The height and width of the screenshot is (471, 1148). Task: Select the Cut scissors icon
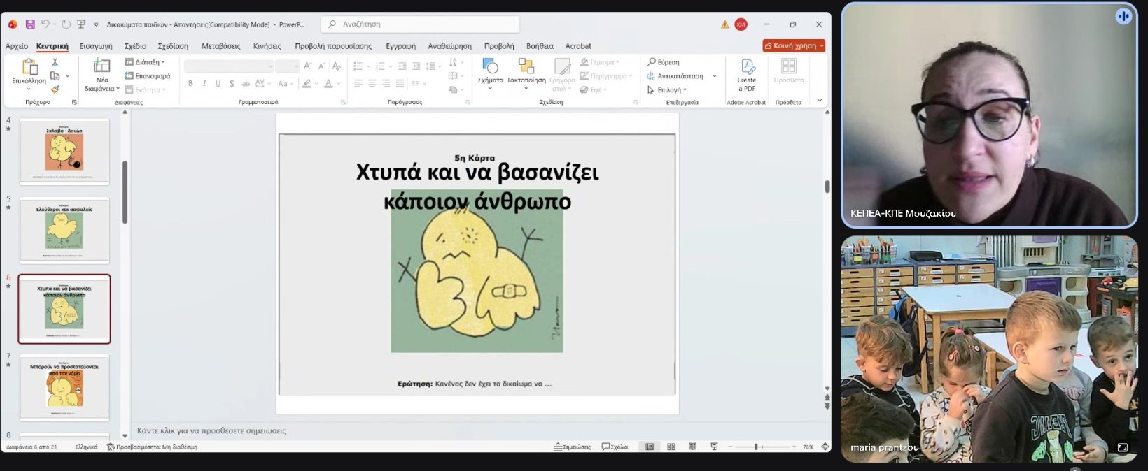point(55,63)
